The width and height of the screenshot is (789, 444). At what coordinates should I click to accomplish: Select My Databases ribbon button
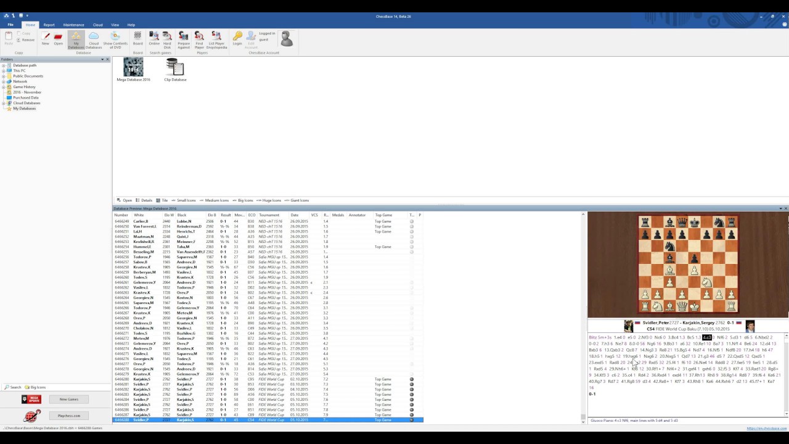(76, 39)
